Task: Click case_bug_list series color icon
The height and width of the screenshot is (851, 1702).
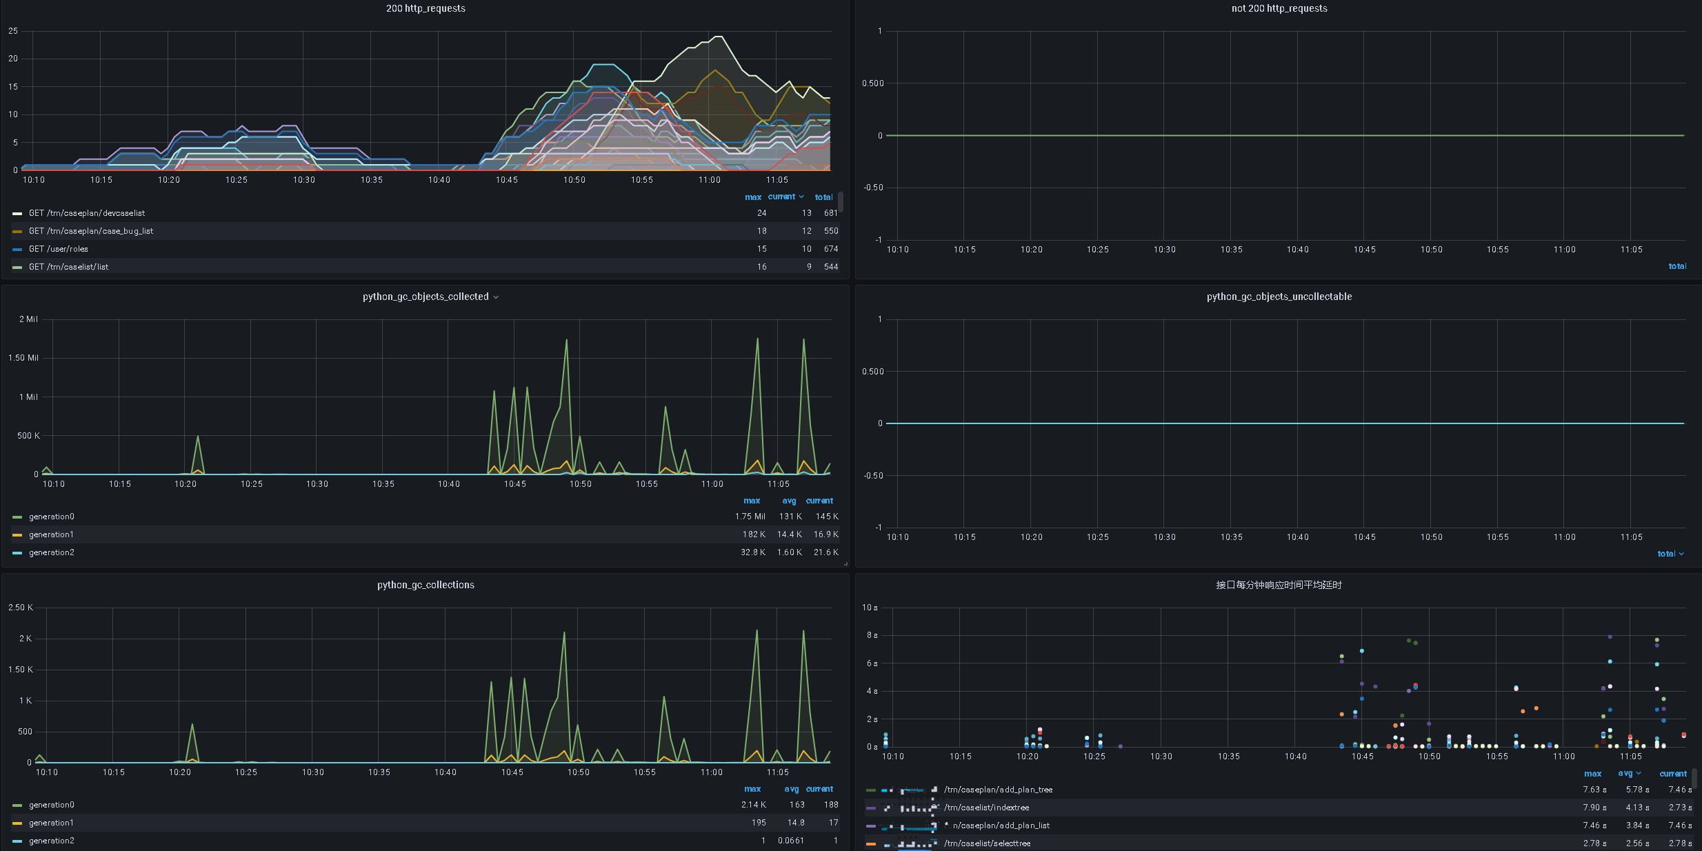Action: (x=17, y=232)
